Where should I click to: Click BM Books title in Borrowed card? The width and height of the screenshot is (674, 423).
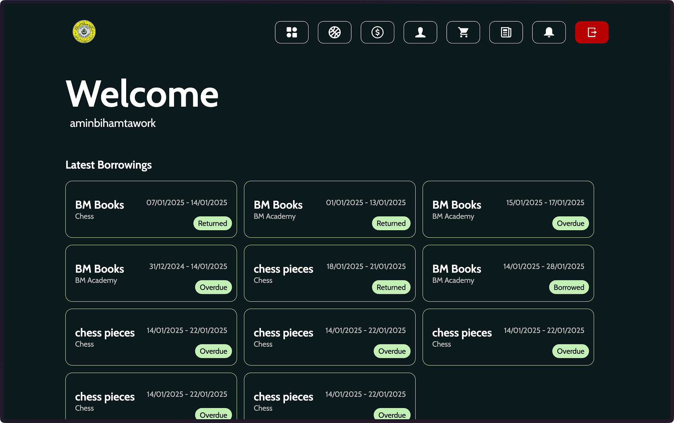pyautogui.click(x=456, y=269)
